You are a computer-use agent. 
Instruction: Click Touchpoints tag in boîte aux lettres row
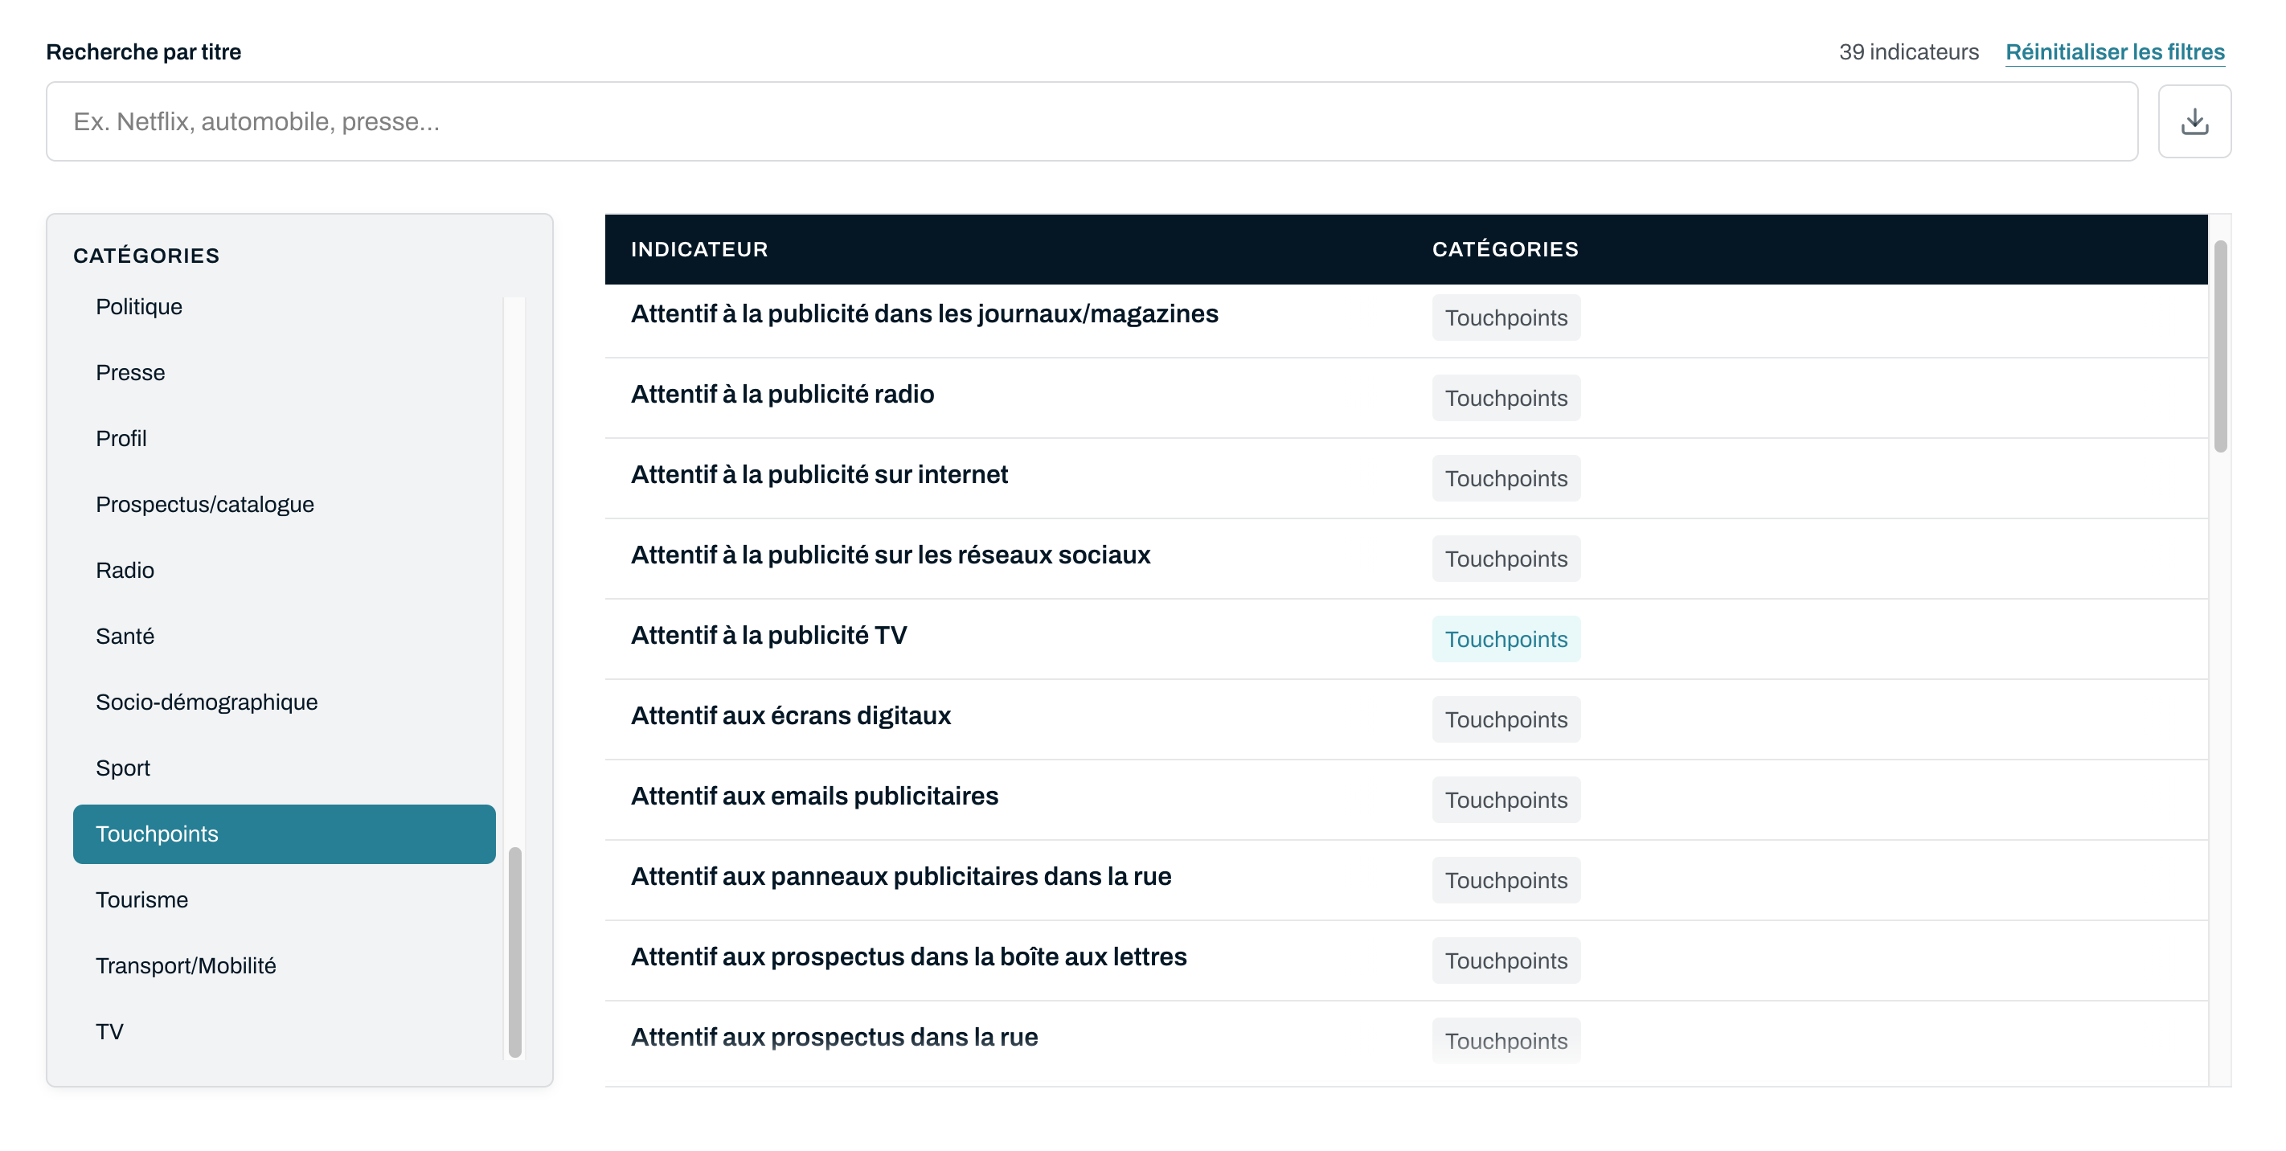[x=1506, y=961]
